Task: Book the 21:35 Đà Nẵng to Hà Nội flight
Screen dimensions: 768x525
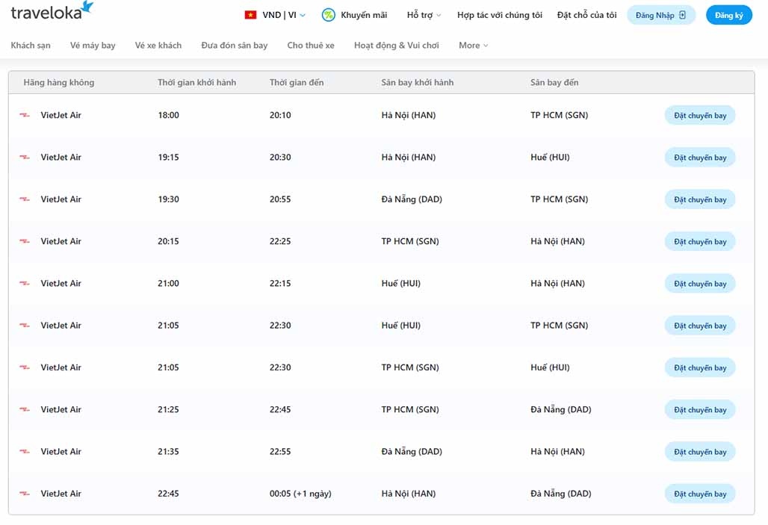Action: (700, 452)
